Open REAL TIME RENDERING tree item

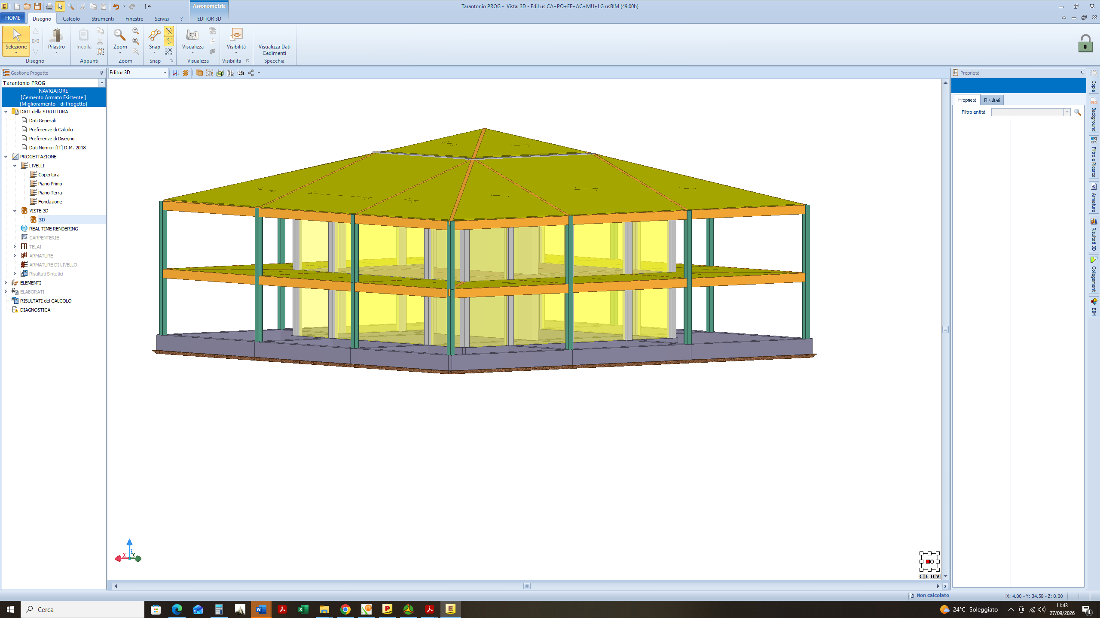coord(53,229)
